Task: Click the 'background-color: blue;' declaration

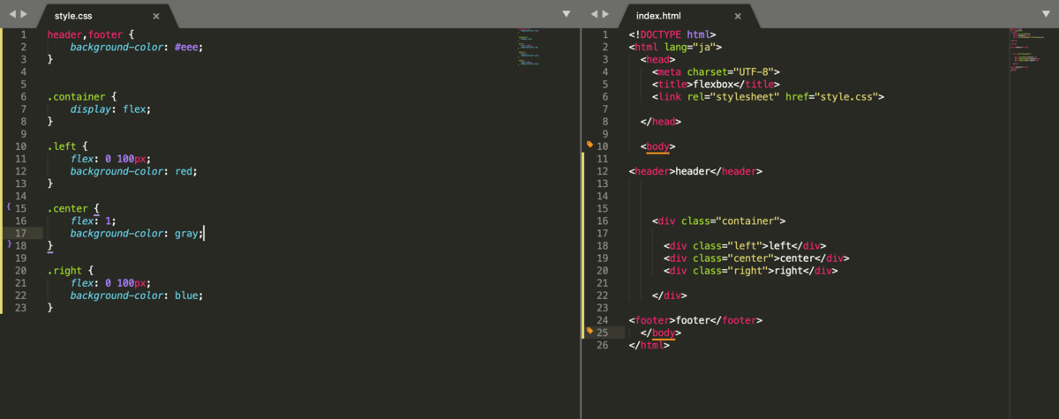Action: (137, 295)
